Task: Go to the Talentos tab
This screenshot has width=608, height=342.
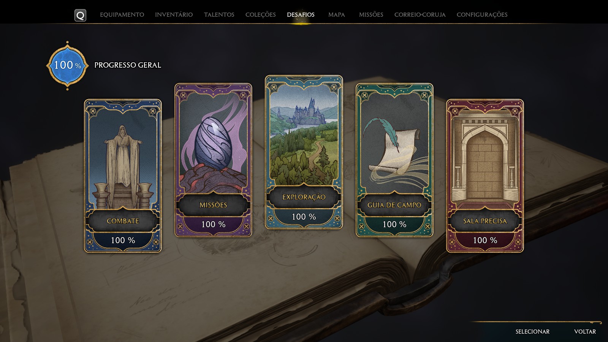Action: (219, 14)
